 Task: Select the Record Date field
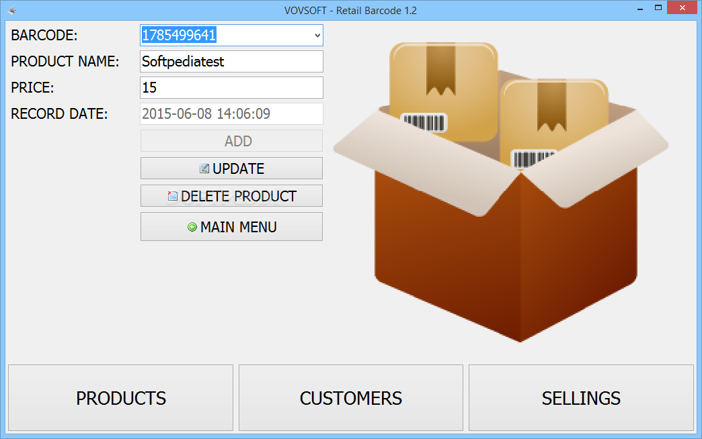point(231,114)
